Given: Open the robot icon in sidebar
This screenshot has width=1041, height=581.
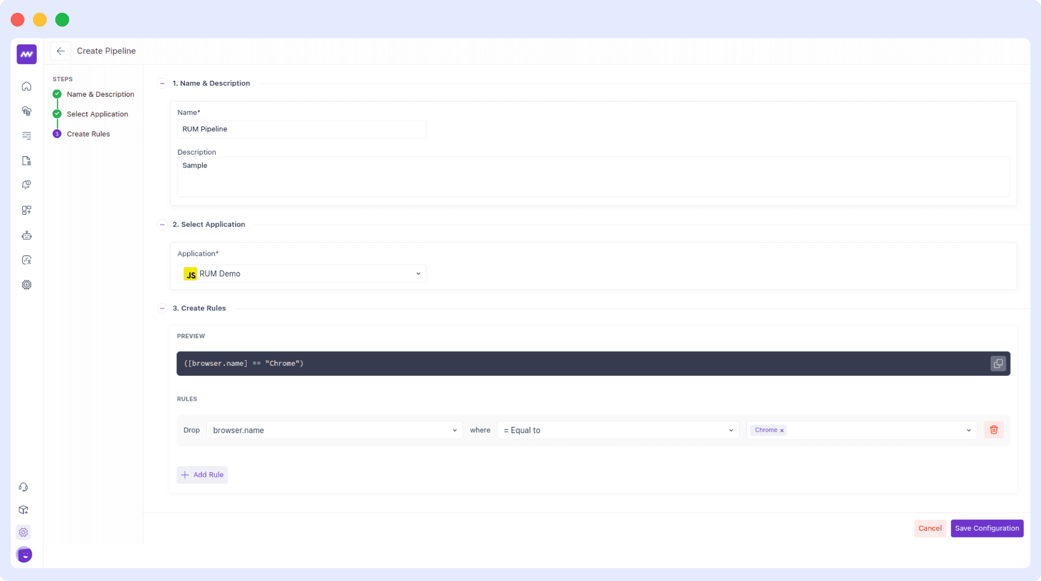Looking at the screenshot, I should point(27,235).
